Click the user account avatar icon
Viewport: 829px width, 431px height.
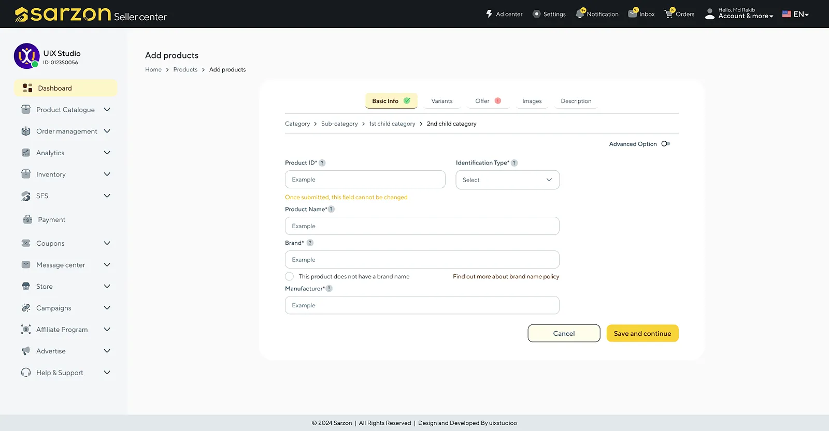tap(710, 14)
